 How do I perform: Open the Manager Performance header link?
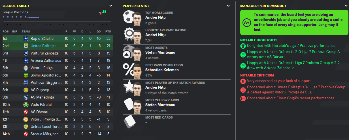tap(263, 6)
